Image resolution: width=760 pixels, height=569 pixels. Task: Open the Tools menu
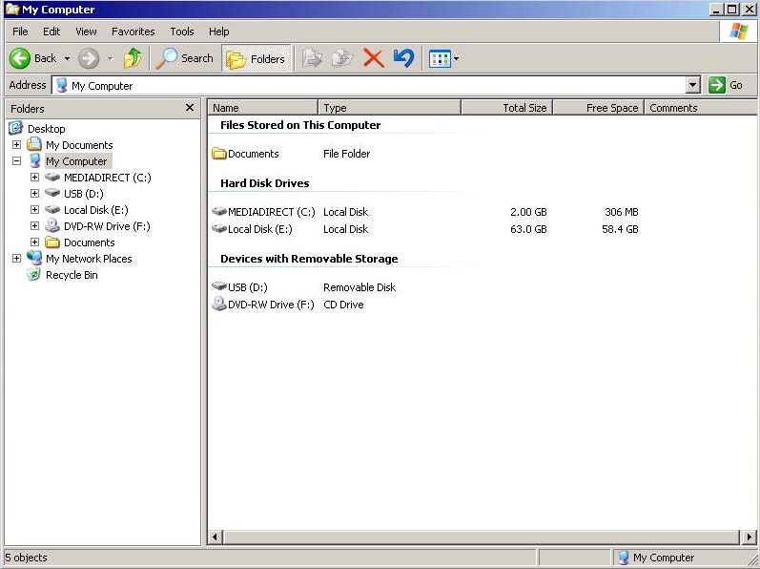coord(182,32)
